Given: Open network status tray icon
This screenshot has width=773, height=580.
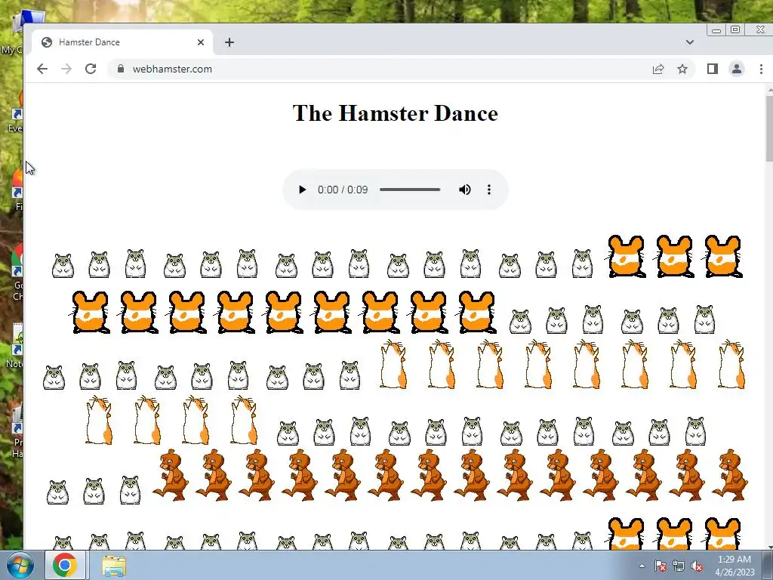Looking at the screenshot, I should click(x=679, y=566).
